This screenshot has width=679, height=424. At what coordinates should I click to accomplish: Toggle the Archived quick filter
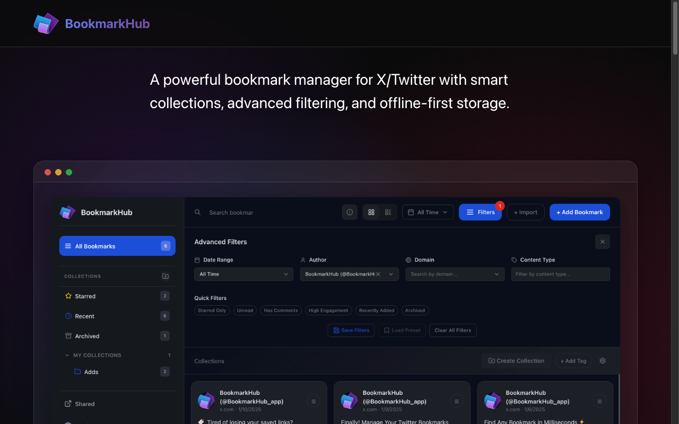click(415, 311)
